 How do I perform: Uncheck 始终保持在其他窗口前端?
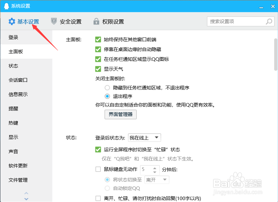[98, 39]
